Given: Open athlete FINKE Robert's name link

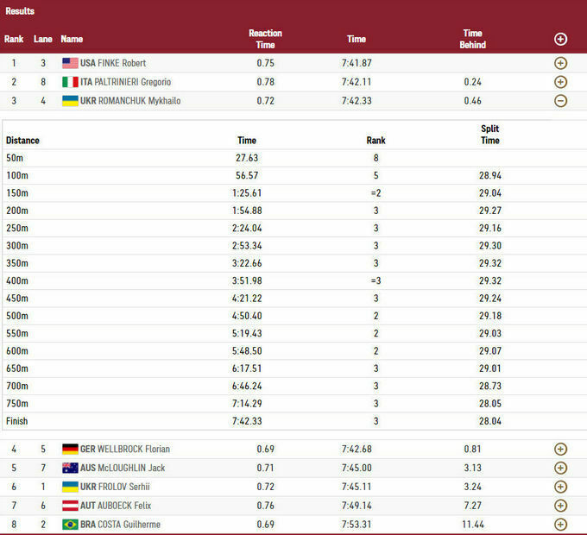Looking at the screenshot, I should (x=122, y=63).
